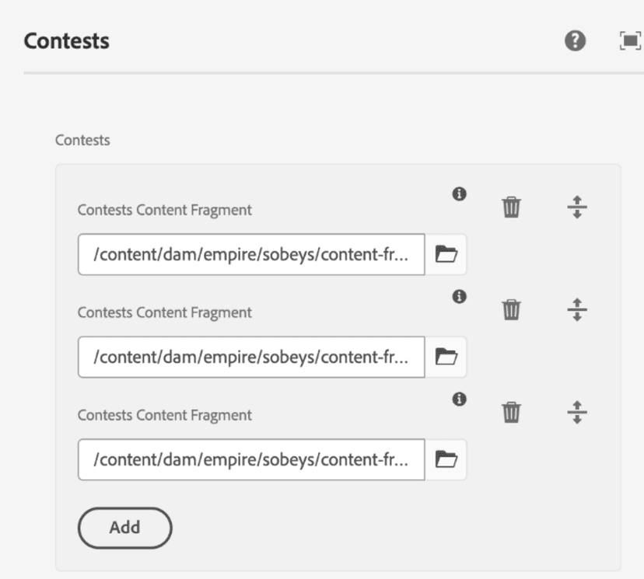Screen dimensions: 644x579
Task: Delete the third Contests Content Fragment item
Action: click(511, 413)
